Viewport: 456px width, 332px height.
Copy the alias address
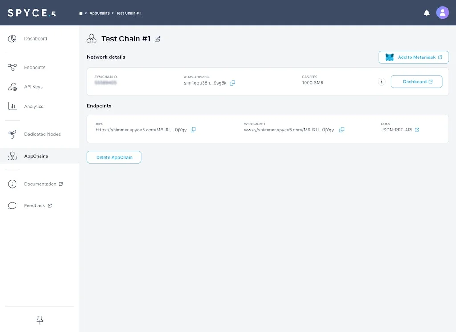(232, 83)
